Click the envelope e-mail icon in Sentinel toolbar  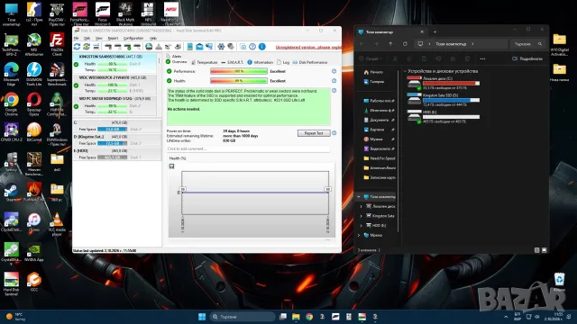click(x=199, y=47)
